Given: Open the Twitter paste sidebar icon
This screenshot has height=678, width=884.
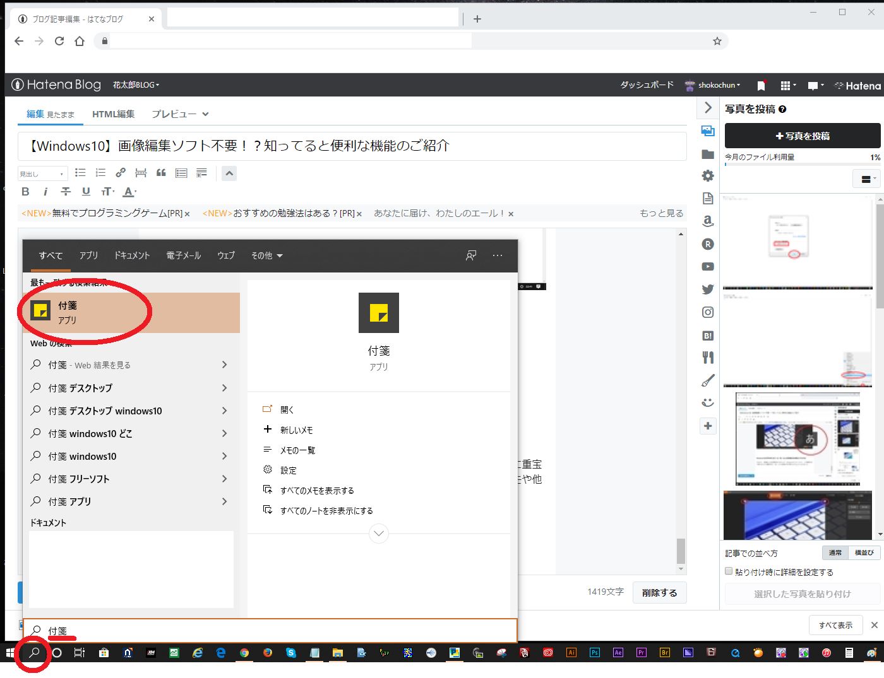Looking at the screenshot, I should (708, 289).
